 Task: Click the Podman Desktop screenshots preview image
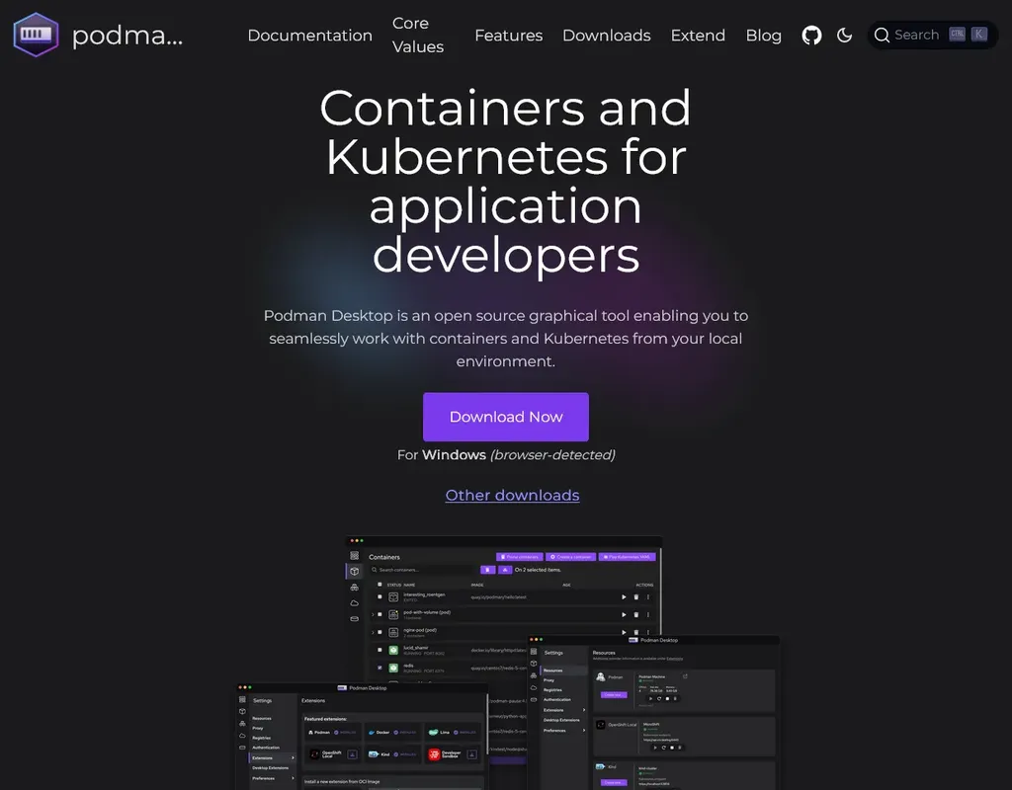tap(507, 663)
